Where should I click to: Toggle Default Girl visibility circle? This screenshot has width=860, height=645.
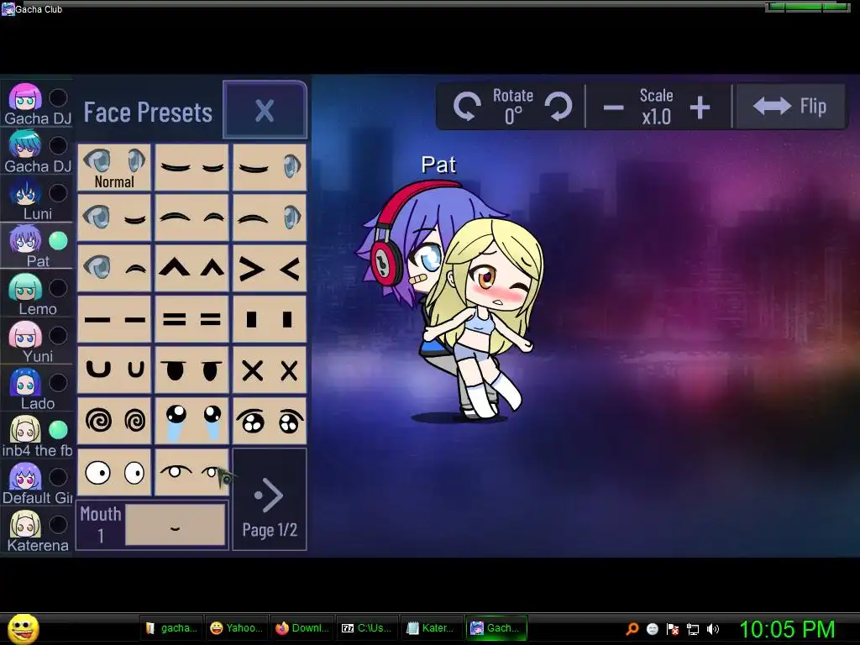pyautogui.click(x=58, y=477)
